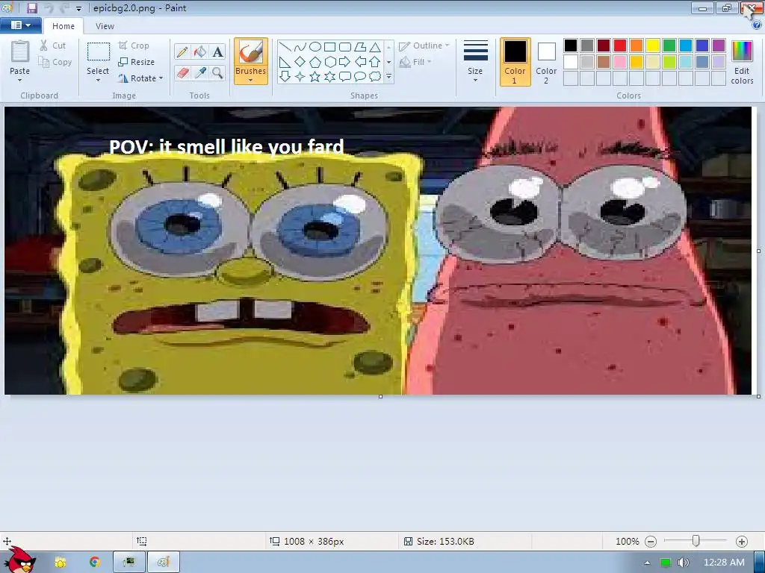Choose the Triangle shape
This screenshot has width=765, height=573.
pos(375,47)
